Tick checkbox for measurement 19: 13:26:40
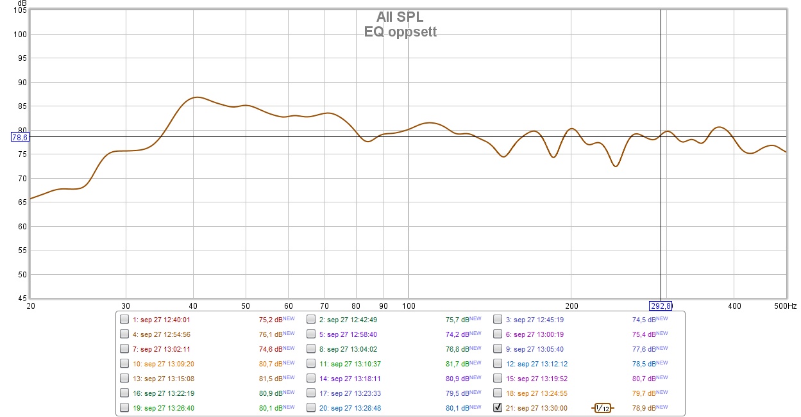Screen dimensions: 801x417 [124, 407]
